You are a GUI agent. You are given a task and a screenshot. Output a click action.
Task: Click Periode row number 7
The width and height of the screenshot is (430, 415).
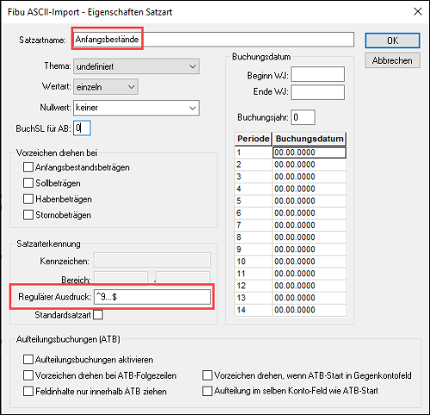253,226
